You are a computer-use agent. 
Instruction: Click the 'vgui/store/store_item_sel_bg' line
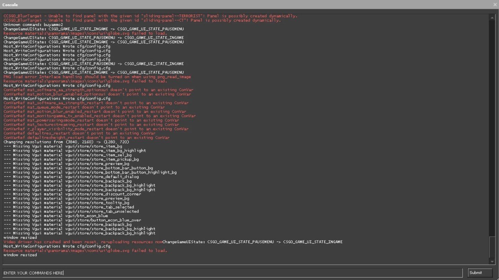[x=68, y=155]
